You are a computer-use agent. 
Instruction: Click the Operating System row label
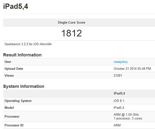[18, 101]
